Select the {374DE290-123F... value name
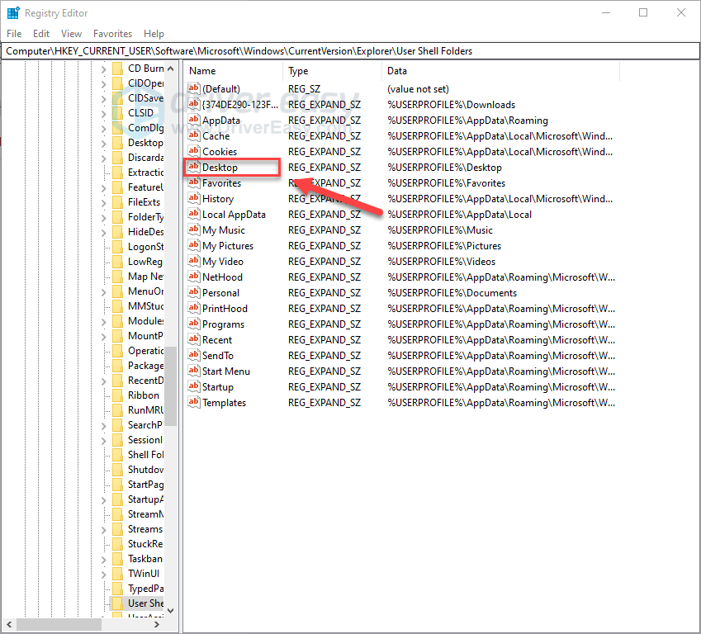The width and height of the screenshot is (701, 634). (x=240, y=105)
